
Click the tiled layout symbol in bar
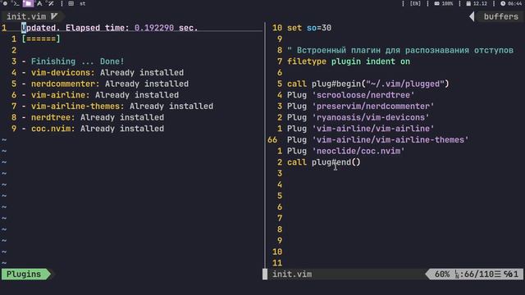[71, 3]
